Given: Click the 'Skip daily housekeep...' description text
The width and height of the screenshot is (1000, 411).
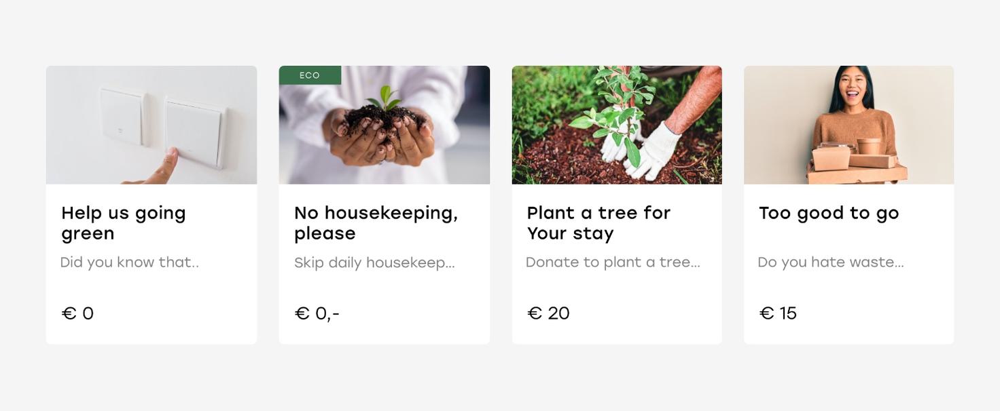Looking at the screenshot, I should (x=374, y=262).
